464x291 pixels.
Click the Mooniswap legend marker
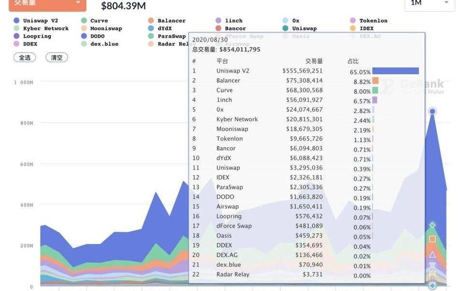[84, 28]
